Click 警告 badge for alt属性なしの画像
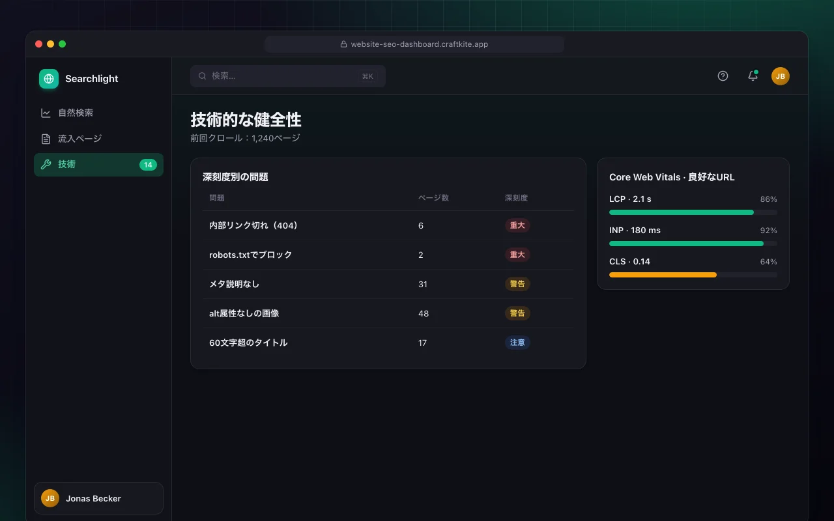 (517, 313)
